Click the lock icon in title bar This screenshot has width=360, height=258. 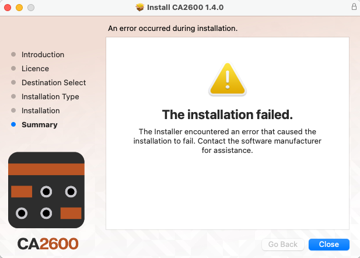[354, 6]
